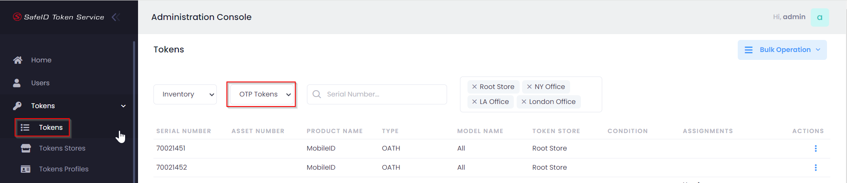
Task: Remove the Root Store filter tag
Action: click(475, 87)
